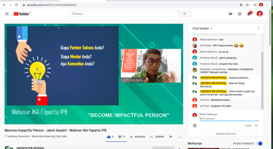This screenshot has height=149, width=273.
Task: Report the video with the flag icon
Action: [171, 137]
